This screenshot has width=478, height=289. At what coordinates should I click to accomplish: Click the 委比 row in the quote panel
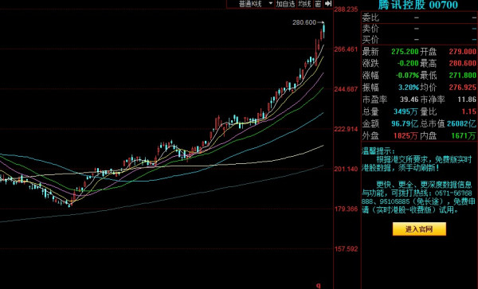pyautogui.click(x=419, y=18)
